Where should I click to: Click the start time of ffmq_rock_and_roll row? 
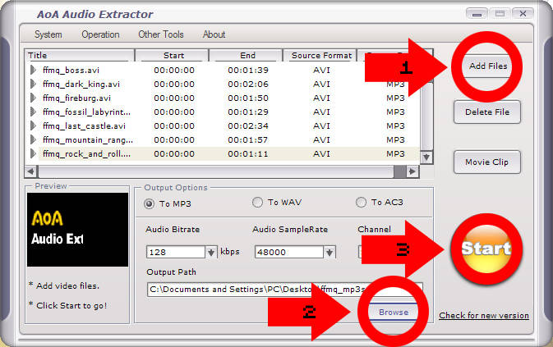click(174, 154)
